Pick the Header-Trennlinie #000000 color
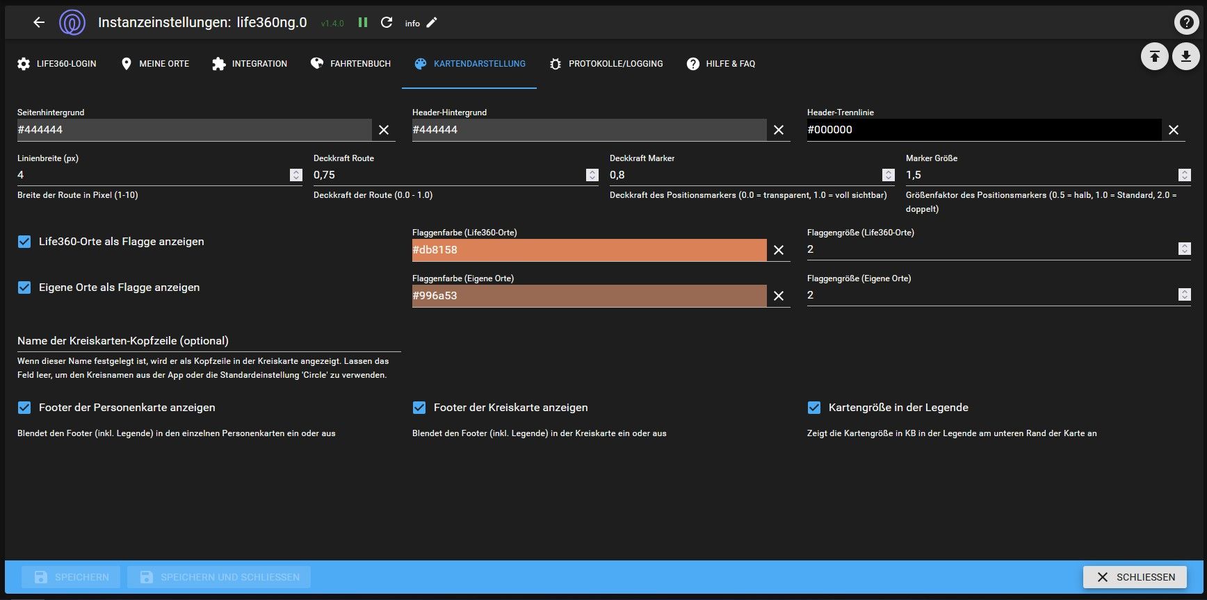The width and height of the screenshot is (1207, 600). (x=985, y=130)
